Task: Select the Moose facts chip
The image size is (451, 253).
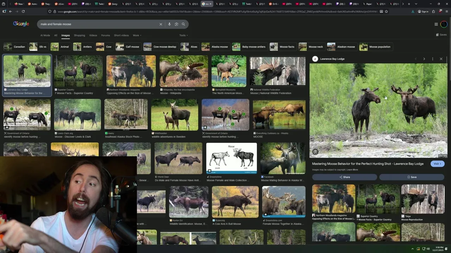Action: click(283, 47)
